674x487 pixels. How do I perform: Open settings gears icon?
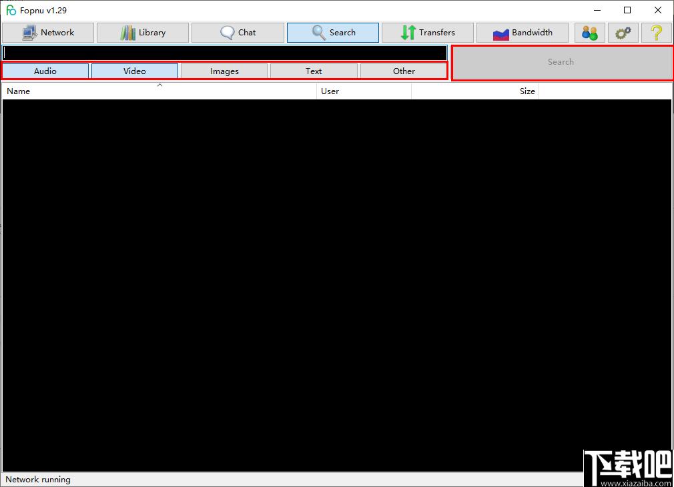pyautogui.click(x=623, y=33)
